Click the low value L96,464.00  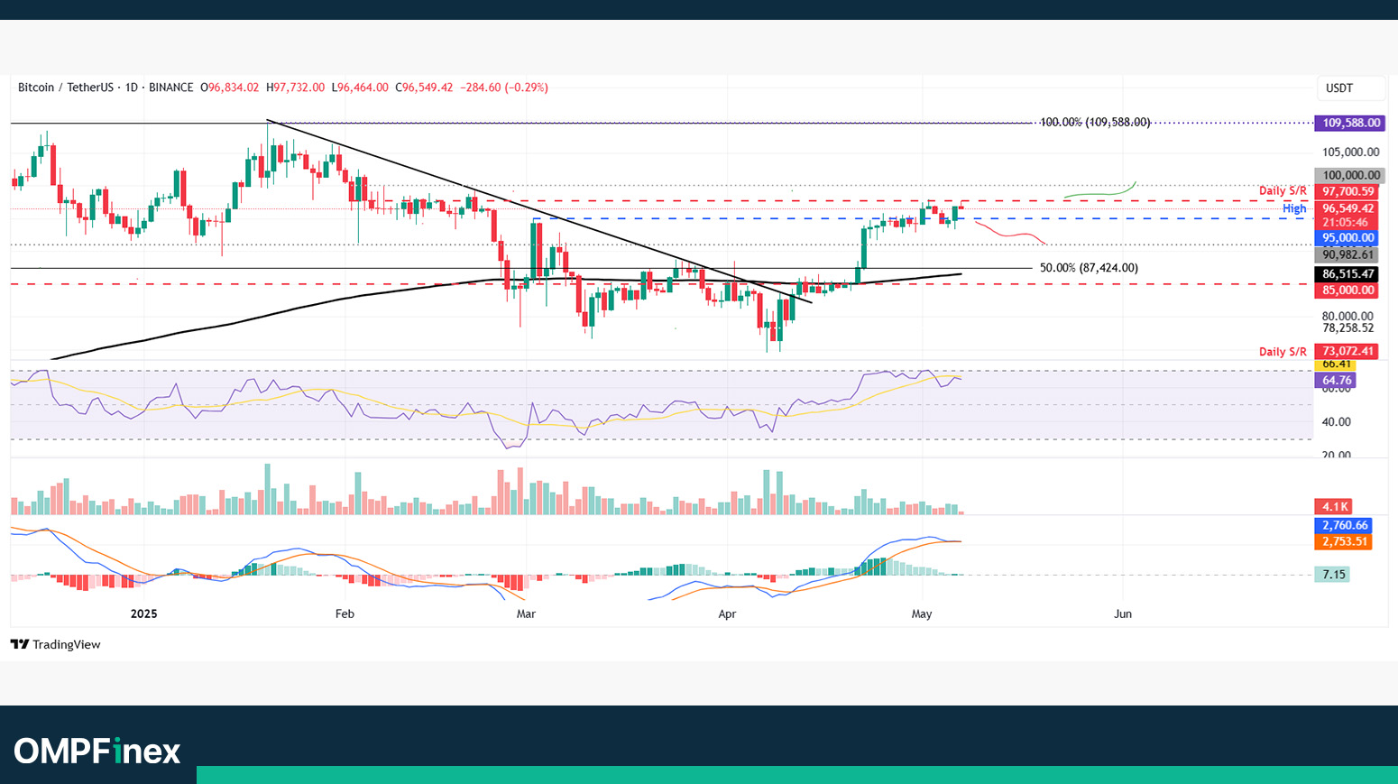pos(360,88)
